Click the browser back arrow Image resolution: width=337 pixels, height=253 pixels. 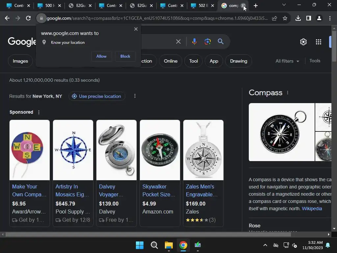pyautogui.click(x=7, y=18)
